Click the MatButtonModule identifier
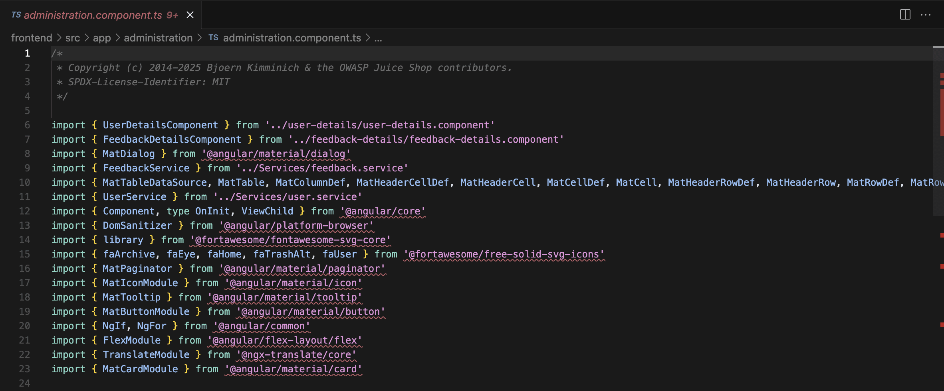The width and height of the screenshot is (944, 391). click(x=146, y=312)
